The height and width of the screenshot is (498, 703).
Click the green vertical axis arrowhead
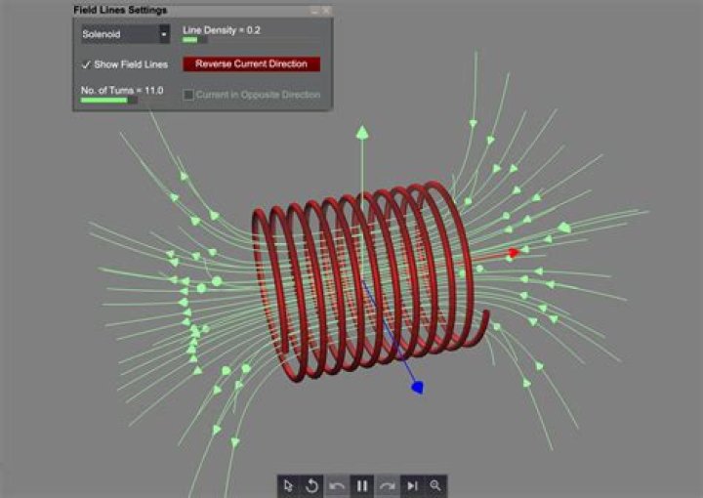tap(362, 133)
